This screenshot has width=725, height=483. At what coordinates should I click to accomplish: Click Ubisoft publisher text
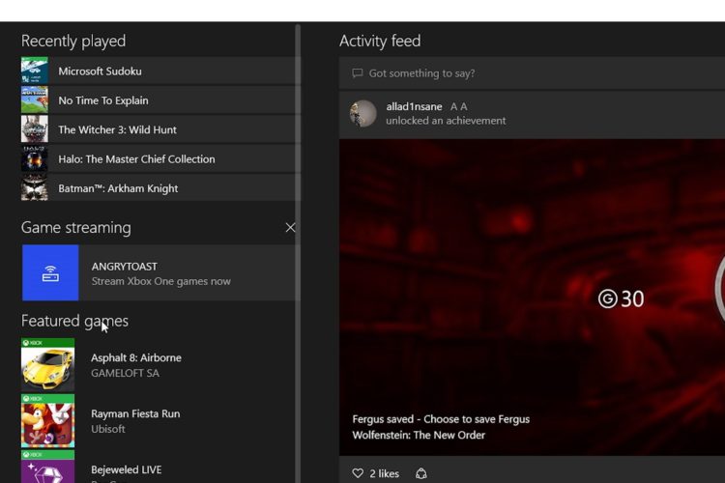(x=107, y=429)
